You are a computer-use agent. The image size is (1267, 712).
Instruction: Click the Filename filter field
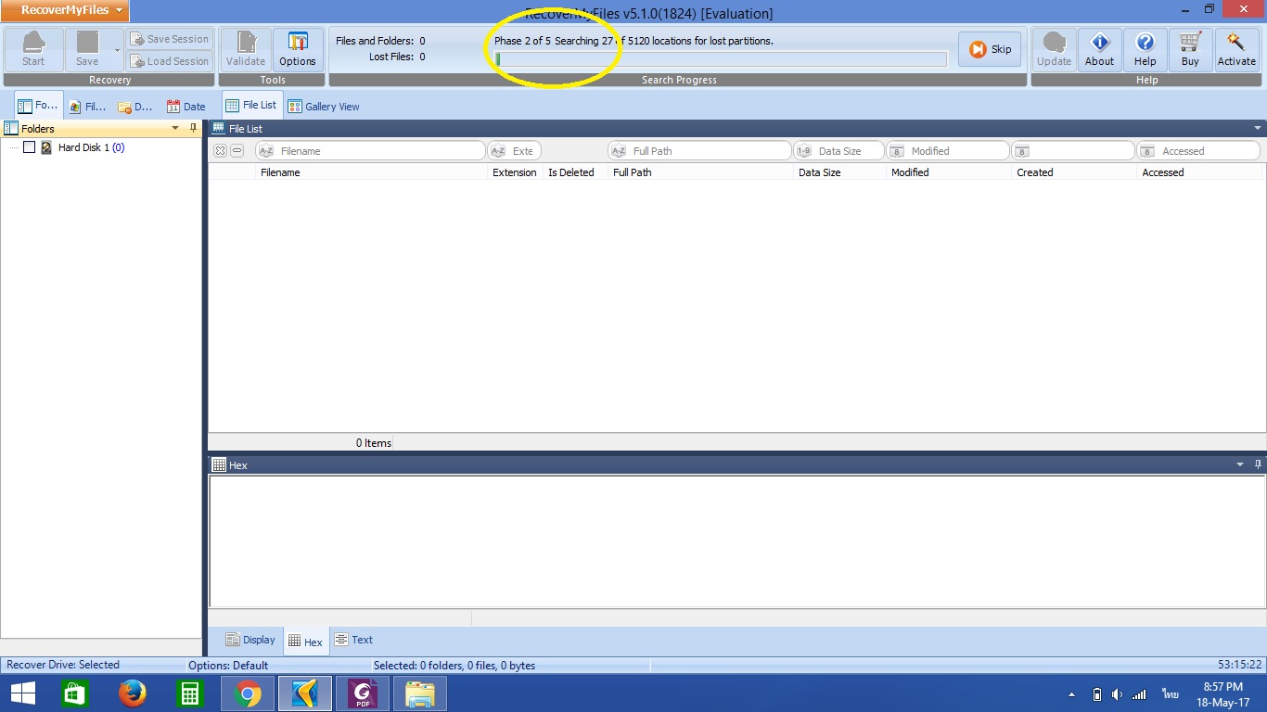pyautogui.click(x=370, y=150)
